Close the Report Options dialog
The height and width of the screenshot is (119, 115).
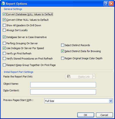pos(111,4)
